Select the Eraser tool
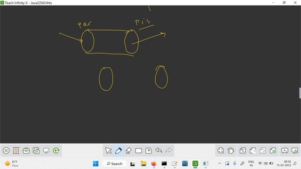Viewport: 301px width, 169px height. click(128, 151)
